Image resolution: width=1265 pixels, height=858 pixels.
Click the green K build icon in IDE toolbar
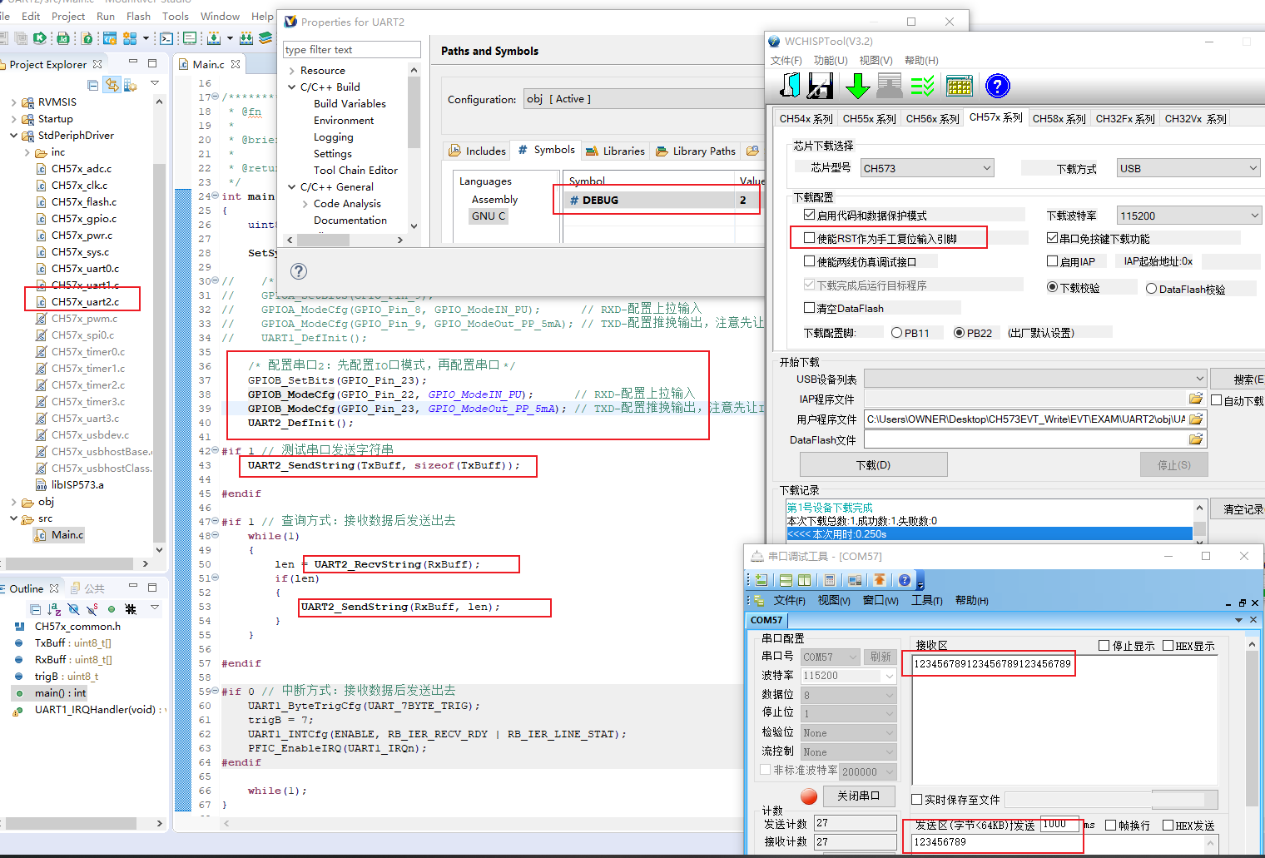tap(39, 38)
